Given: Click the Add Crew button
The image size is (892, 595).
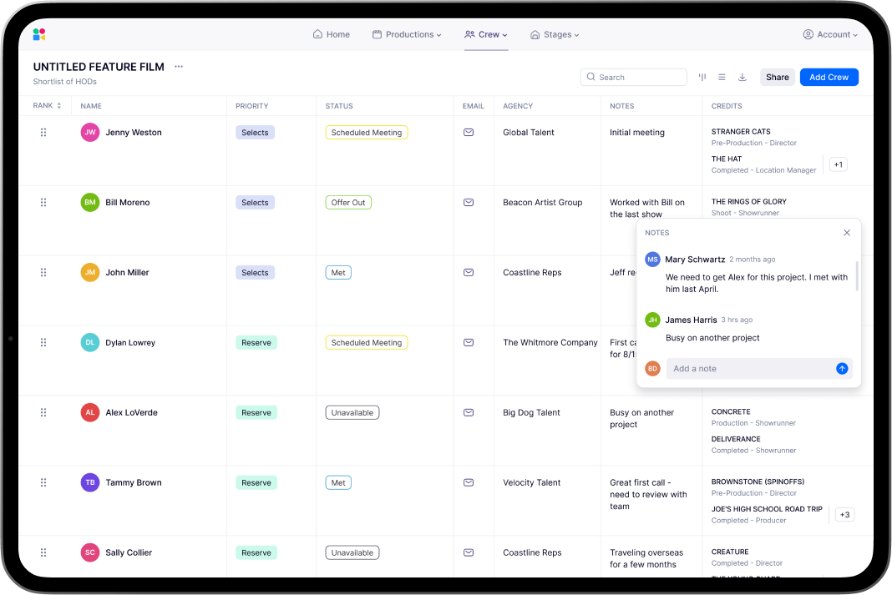Looking at the screenshot, I should (x=829, y=77).
